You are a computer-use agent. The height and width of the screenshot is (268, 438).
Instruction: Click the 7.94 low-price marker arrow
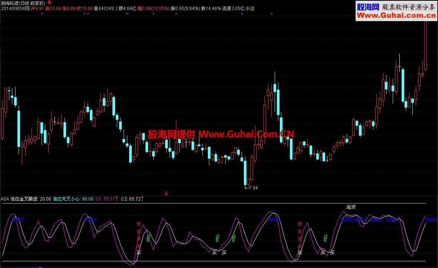[x=246, y=188]
